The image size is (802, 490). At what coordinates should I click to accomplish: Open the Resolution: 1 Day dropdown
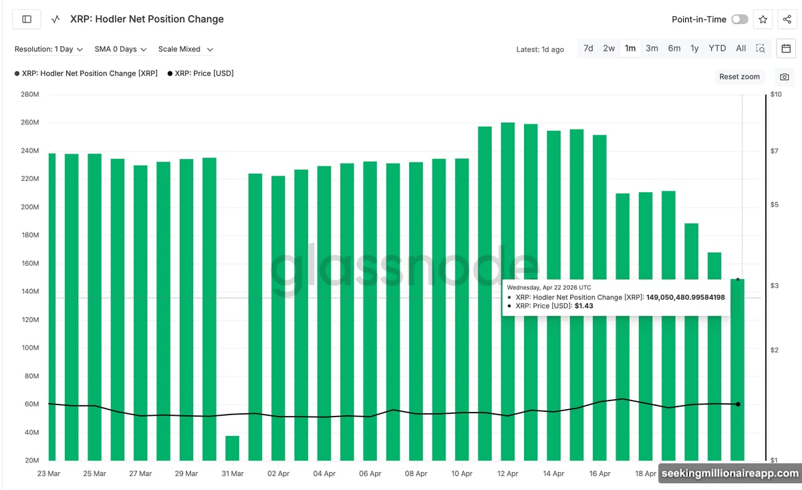[48, 49]
